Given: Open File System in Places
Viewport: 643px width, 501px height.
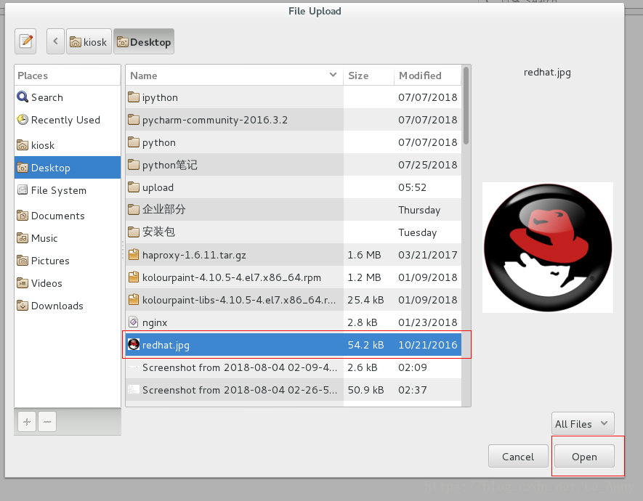Looking at the screenshot, I should click(x=68, y=190).
